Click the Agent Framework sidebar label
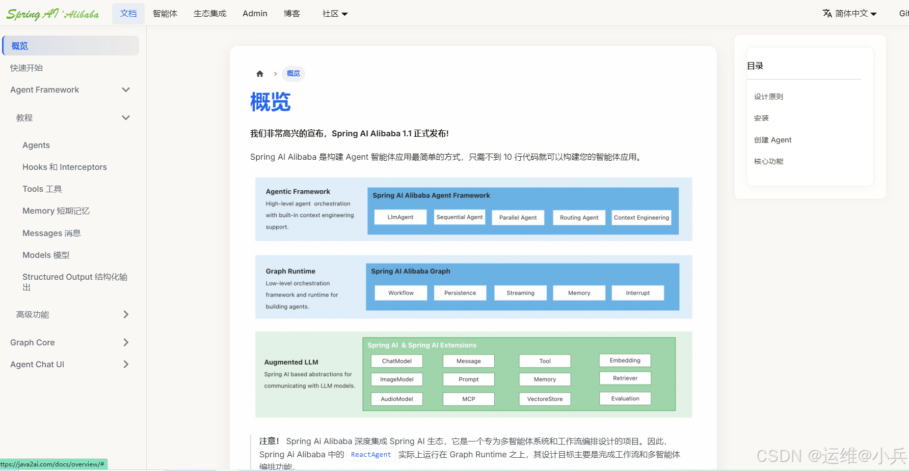Image resolution: width=909 pixels, height=471 pixels. click(45, 90)
